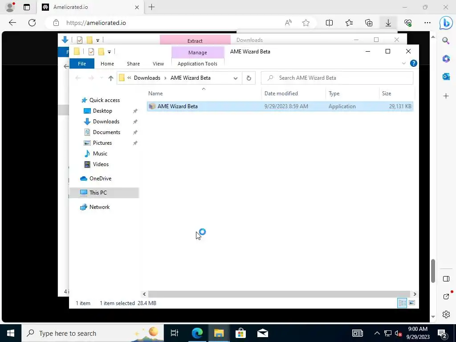Open Edge tab actions menu icon
The image size is (456, 342).
pyautogui.click(x=27, y=7)
